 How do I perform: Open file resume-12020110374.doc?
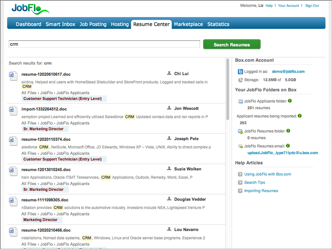point(46,139)
